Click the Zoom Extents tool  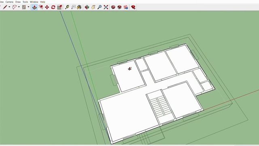pyautogui.click(x=106, y=7)
